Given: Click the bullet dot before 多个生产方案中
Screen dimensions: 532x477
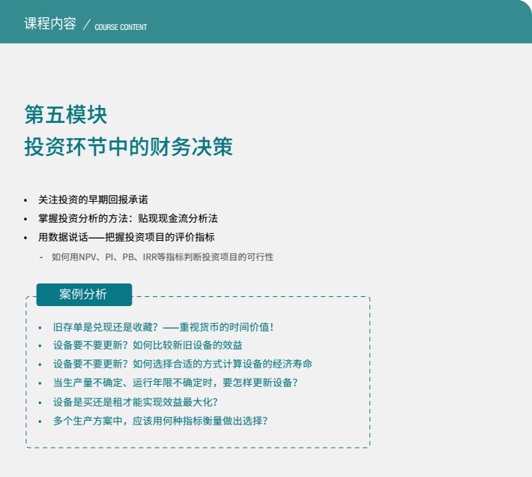Looking at the screenshot, I should point(40,421).
